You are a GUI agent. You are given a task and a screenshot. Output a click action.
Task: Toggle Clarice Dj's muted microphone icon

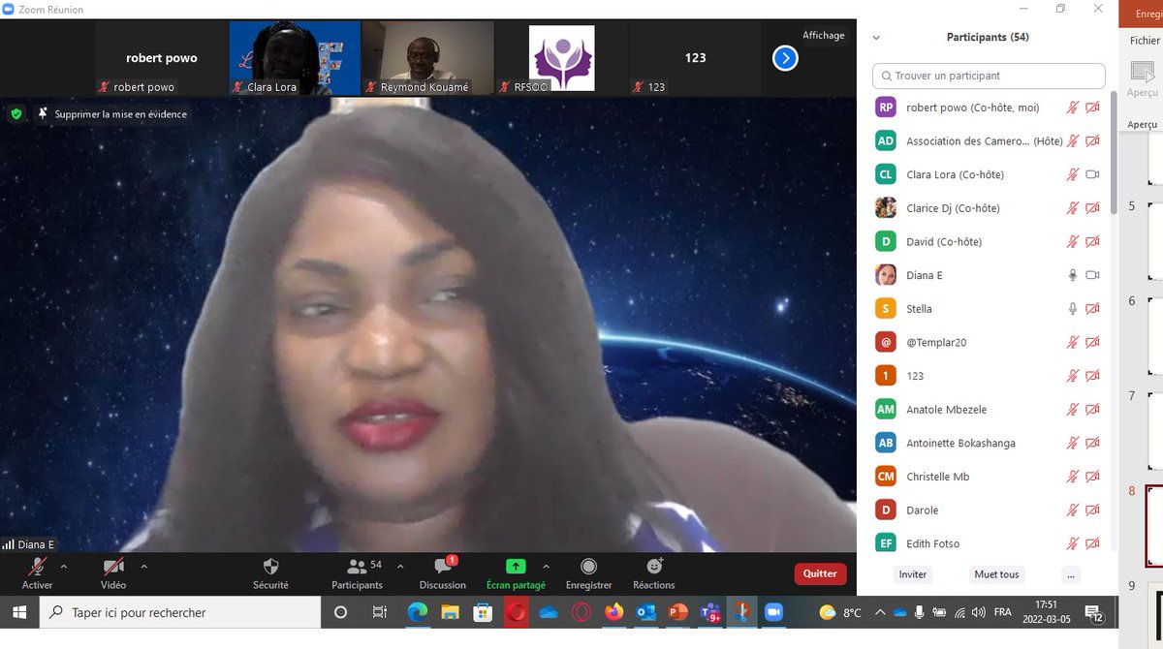[1073, 208]
